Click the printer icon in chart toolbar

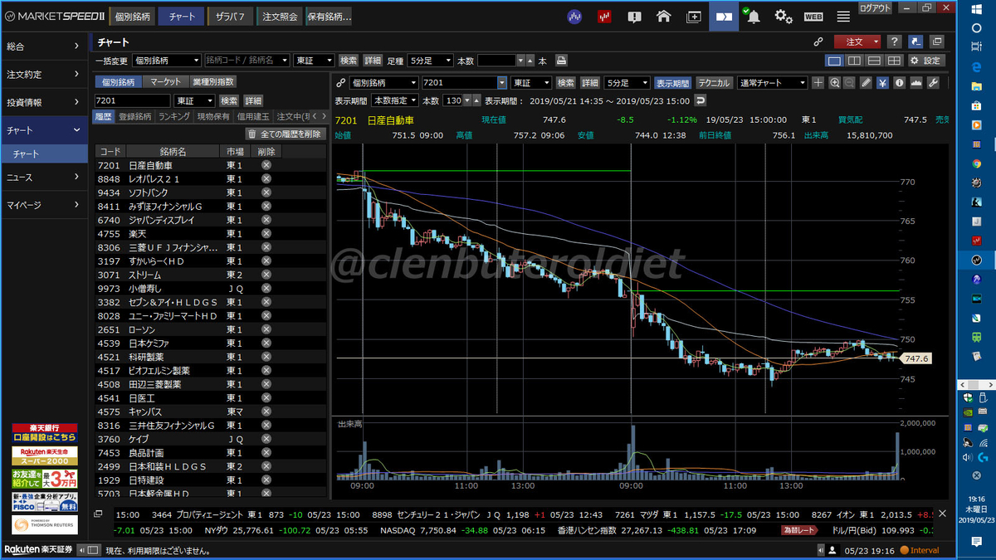[562, 61]
